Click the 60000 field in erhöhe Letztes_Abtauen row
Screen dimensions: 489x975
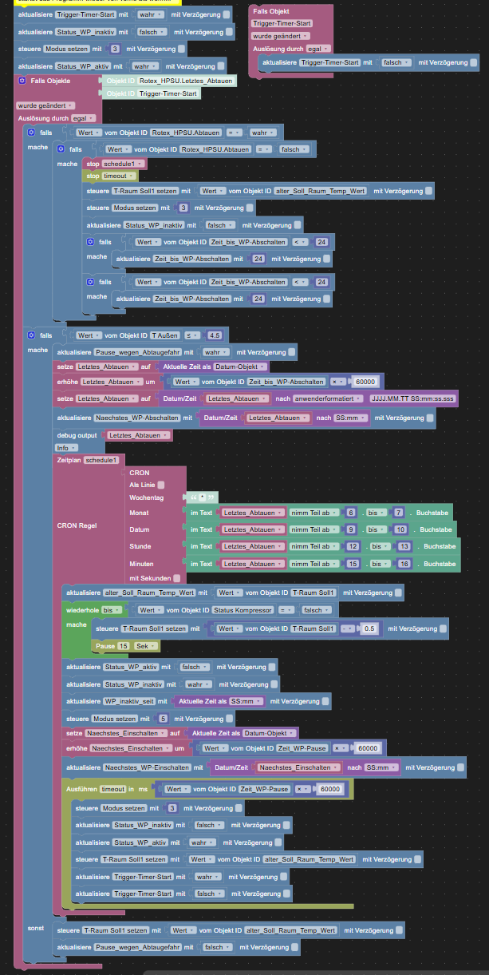click(x=365, y=382)
